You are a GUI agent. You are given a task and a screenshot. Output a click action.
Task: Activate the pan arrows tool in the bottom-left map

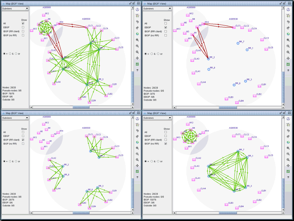point(137,166)
